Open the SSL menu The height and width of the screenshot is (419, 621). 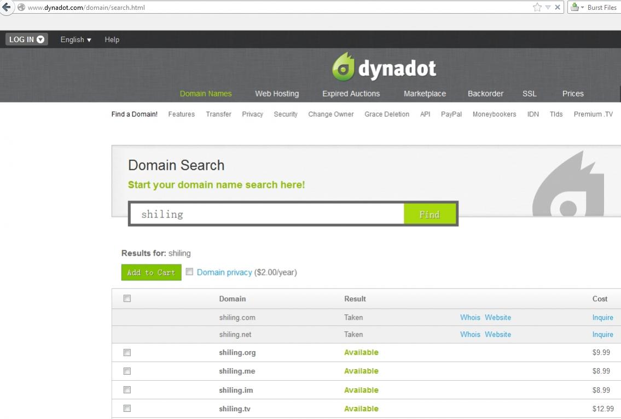tap(529, 94)
